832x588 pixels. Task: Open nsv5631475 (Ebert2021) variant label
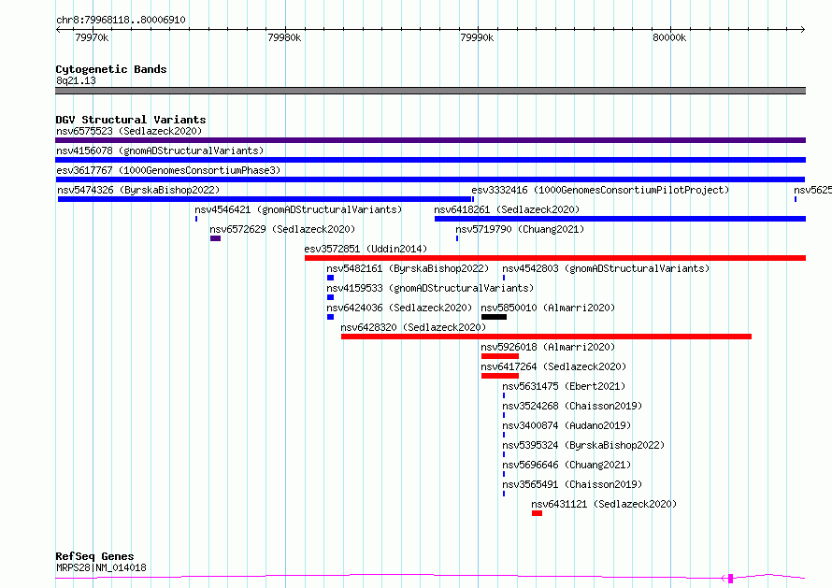pos(564,386)
